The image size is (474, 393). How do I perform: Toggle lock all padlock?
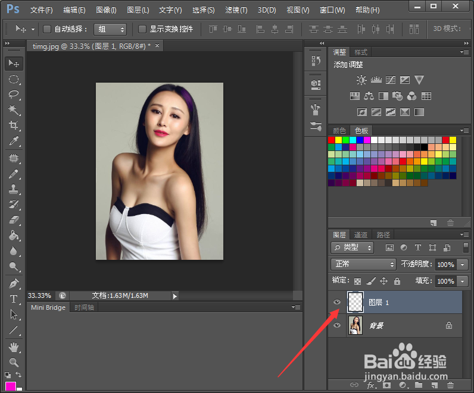(x=397, y=281)
